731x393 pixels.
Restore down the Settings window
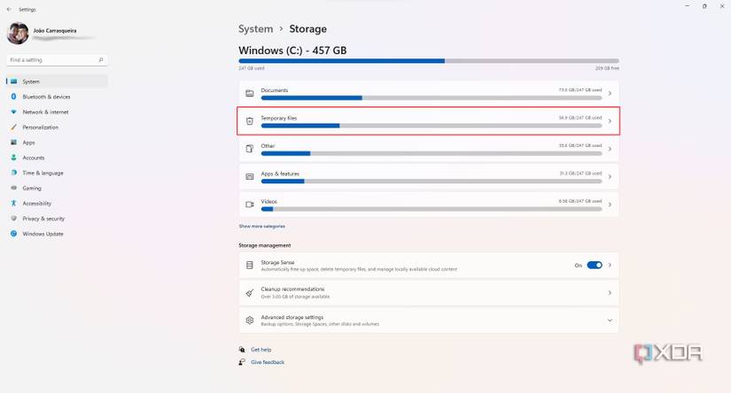[x=704, y=6]
